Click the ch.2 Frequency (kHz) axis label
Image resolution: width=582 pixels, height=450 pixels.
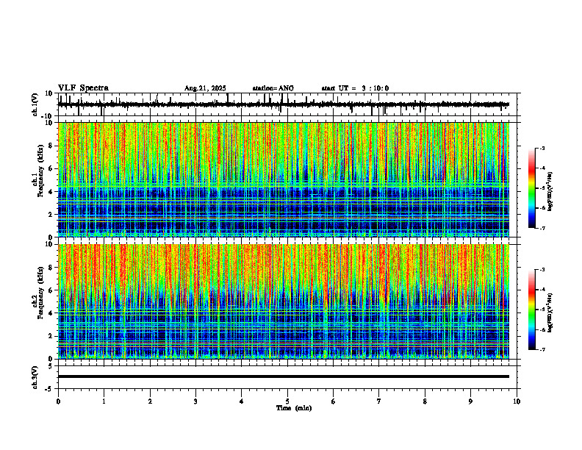pyautogui.click(x=40, y=293)
